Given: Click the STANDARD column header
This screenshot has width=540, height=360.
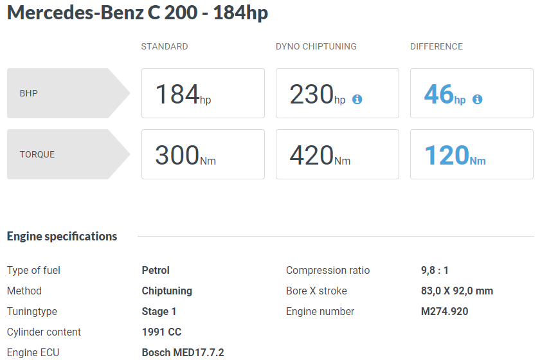Looking at the screenshot, I should [x=165, y=46].
